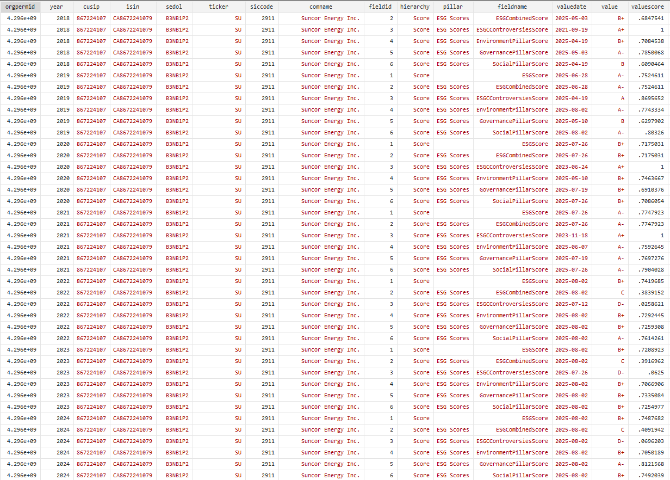This screenshot has height=480, width=670.
Task: Click the valuescore cell .3839152
Action: [x=647, y=293]
